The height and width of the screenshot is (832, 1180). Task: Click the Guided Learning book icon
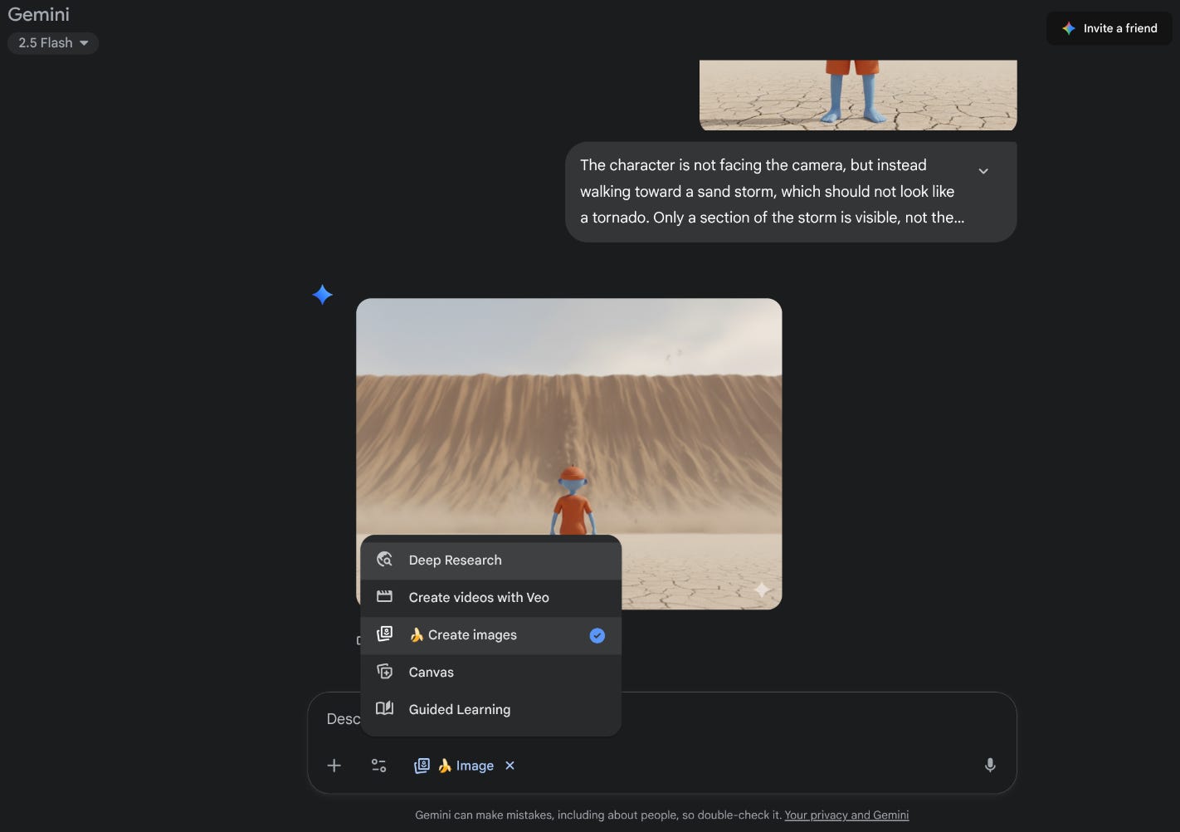coord(384,709)
